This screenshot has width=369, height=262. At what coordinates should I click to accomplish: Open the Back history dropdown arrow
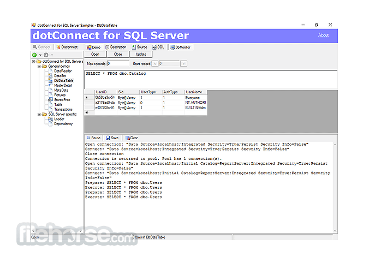click(x=40, y=55)
